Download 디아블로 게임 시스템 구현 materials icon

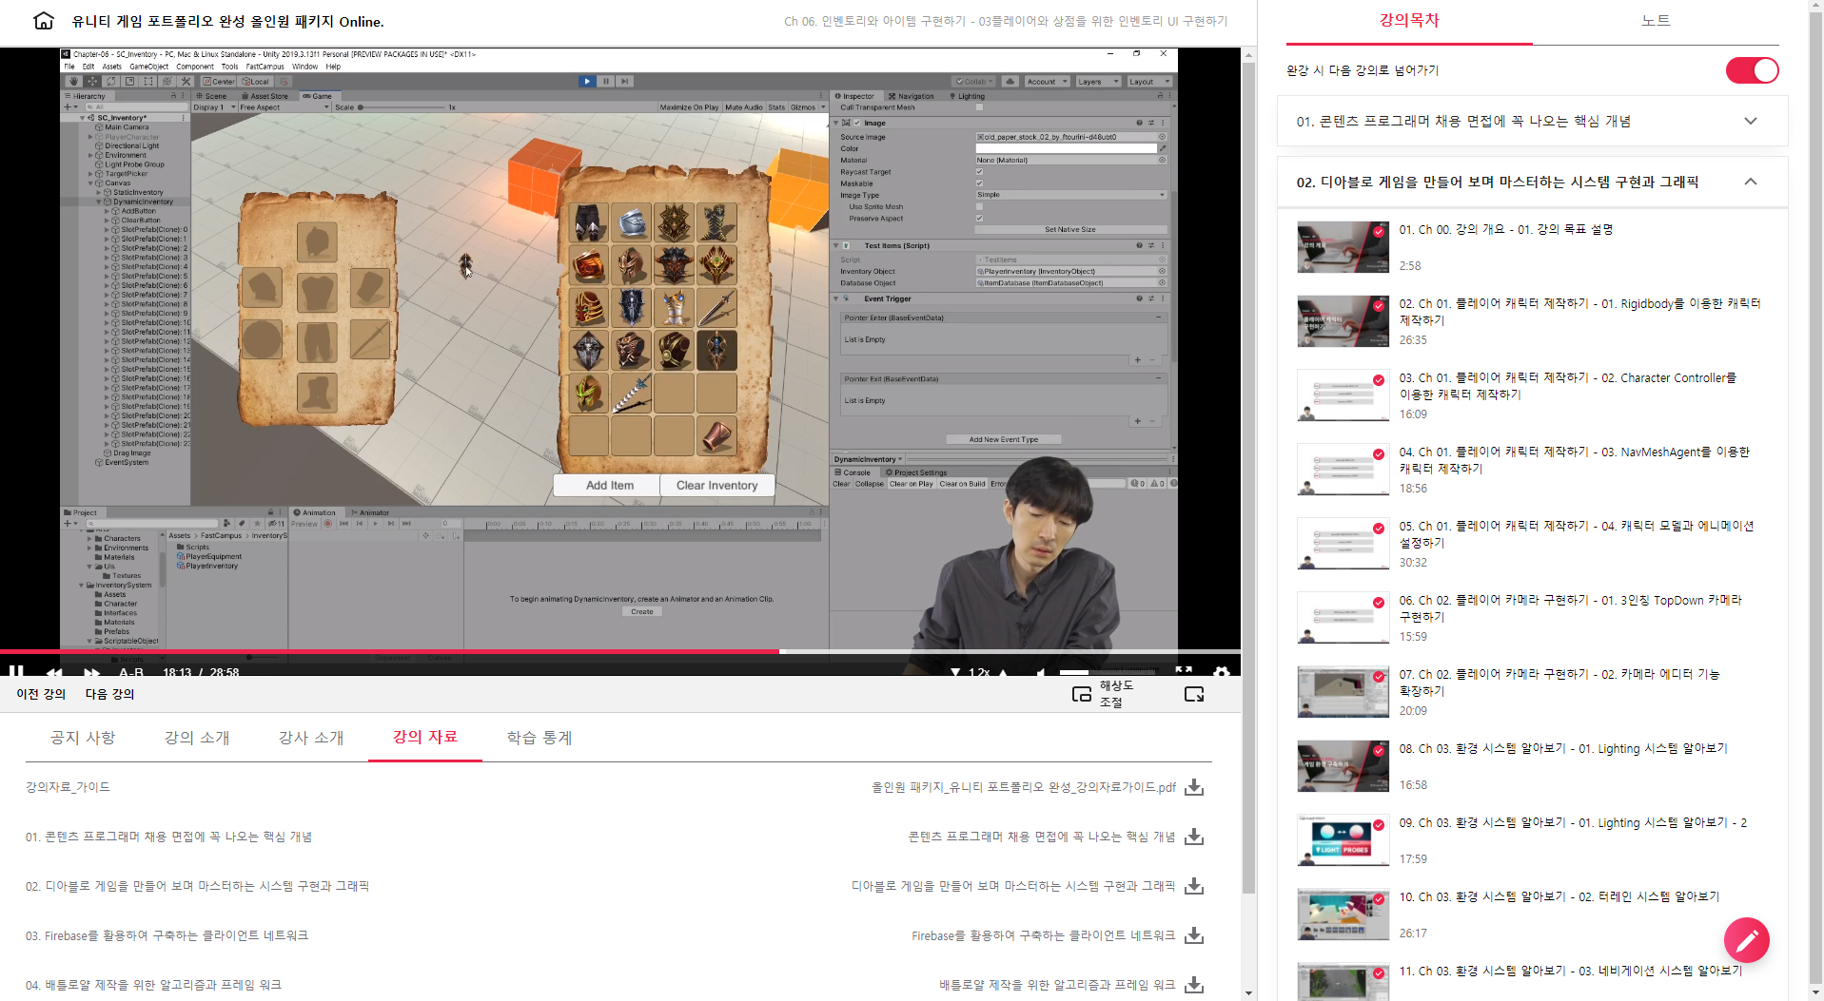click(x=1194, y=886)
